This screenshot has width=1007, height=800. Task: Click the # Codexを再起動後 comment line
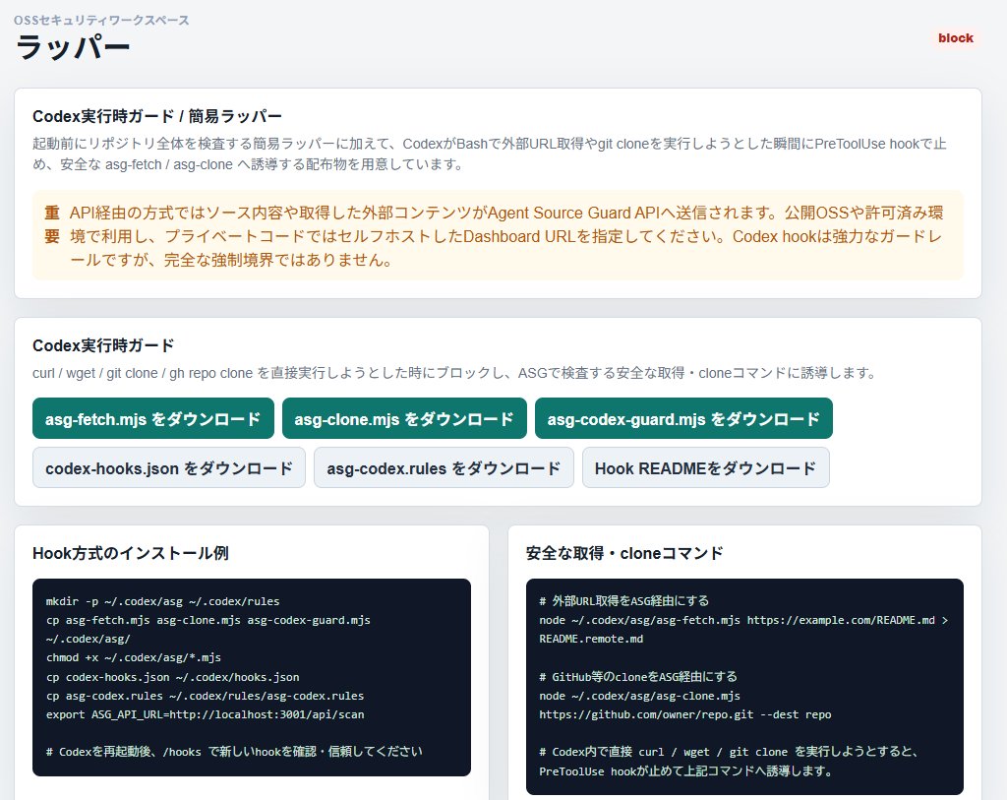click(234, 751)
